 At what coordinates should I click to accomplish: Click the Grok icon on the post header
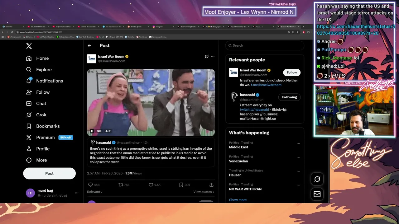[x=206, y=57]
